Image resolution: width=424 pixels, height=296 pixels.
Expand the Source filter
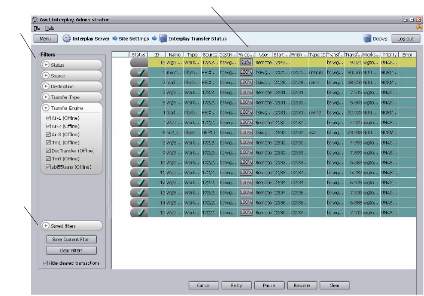46,76
